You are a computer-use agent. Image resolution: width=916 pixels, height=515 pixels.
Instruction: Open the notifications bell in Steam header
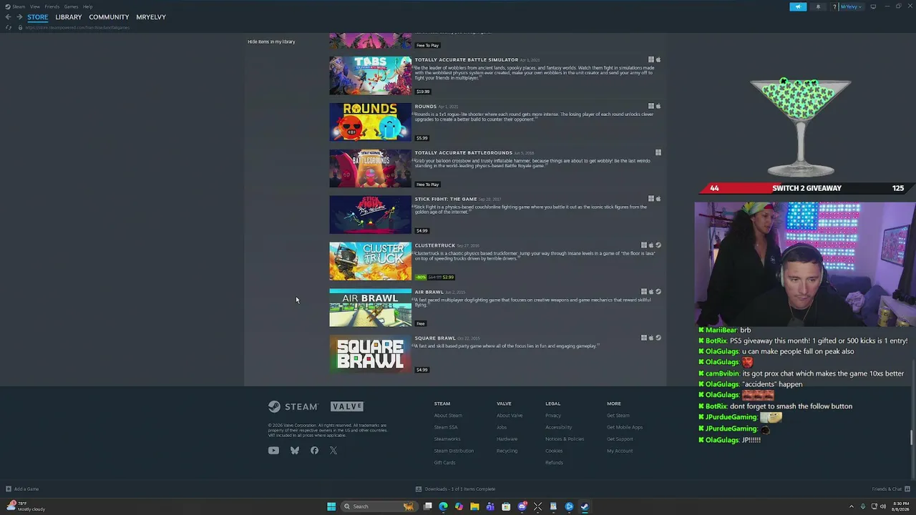click(818, 6)
